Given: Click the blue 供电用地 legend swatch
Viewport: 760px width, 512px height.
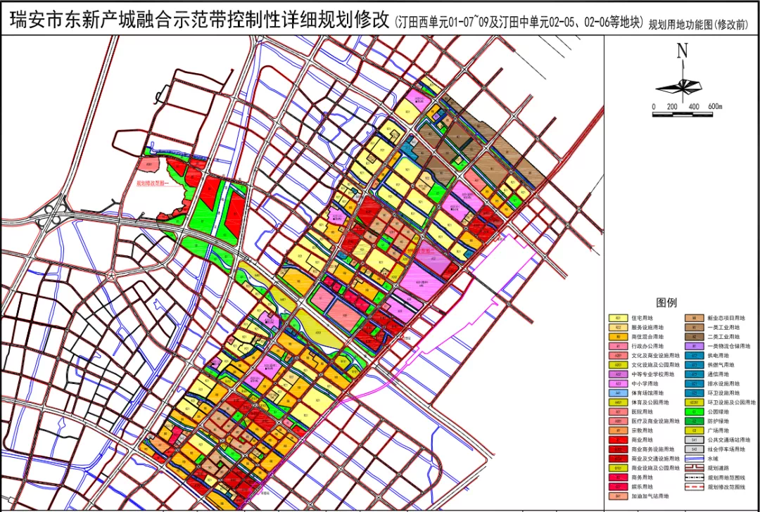Looking at the screenshot, I should [x=694, y=355].
